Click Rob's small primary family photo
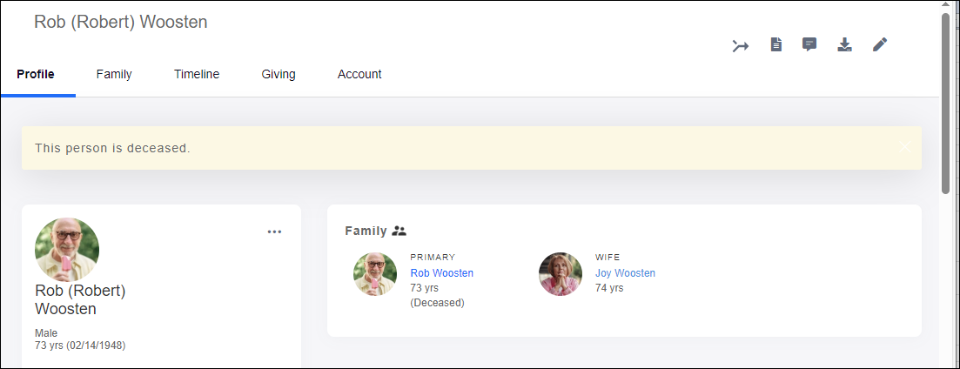Image resolution: width=960 pixels, height=369 pixels. coord(375,274)
